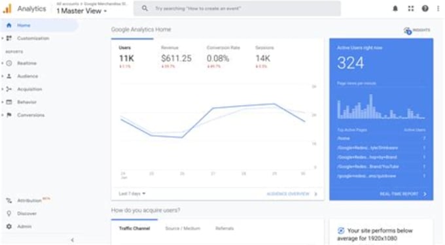Open the three-dot more options menu
This screenshot has height=245, width=445.
[x=438, y=8]
